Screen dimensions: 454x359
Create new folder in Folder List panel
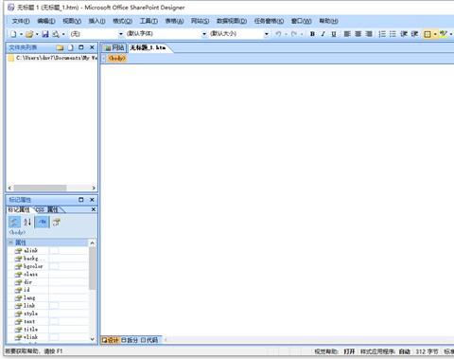click(x=60, y=47)
